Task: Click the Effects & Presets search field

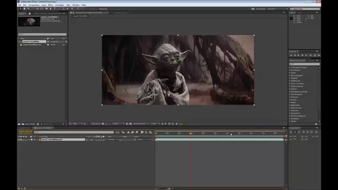Action: (x=304, y=64)
